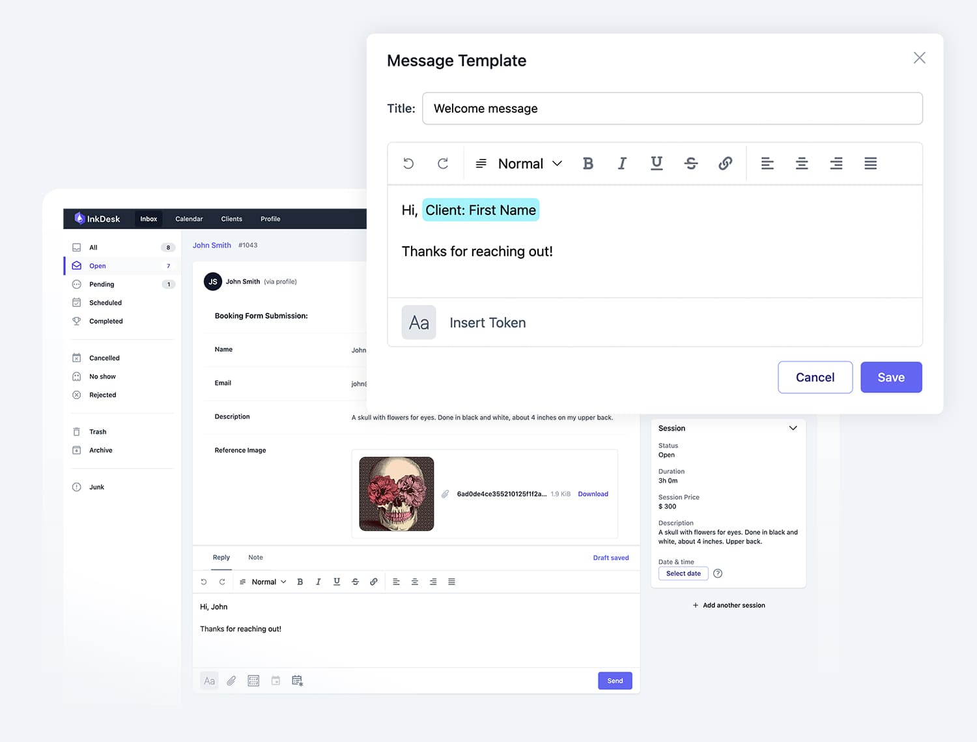Download the reference image attachment
This screenshot has height=742, width=977.
coord(592,494)
